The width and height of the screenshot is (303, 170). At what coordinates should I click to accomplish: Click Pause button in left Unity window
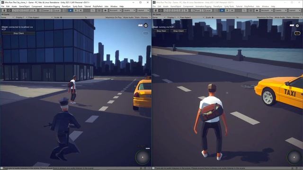tap(76, 10)
